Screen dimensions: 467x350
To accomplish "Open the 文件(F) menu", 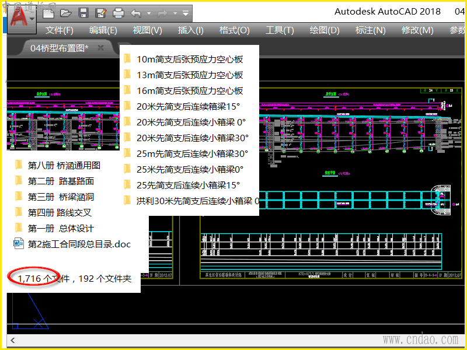I will pyautogui.click(x=60, y=30).
